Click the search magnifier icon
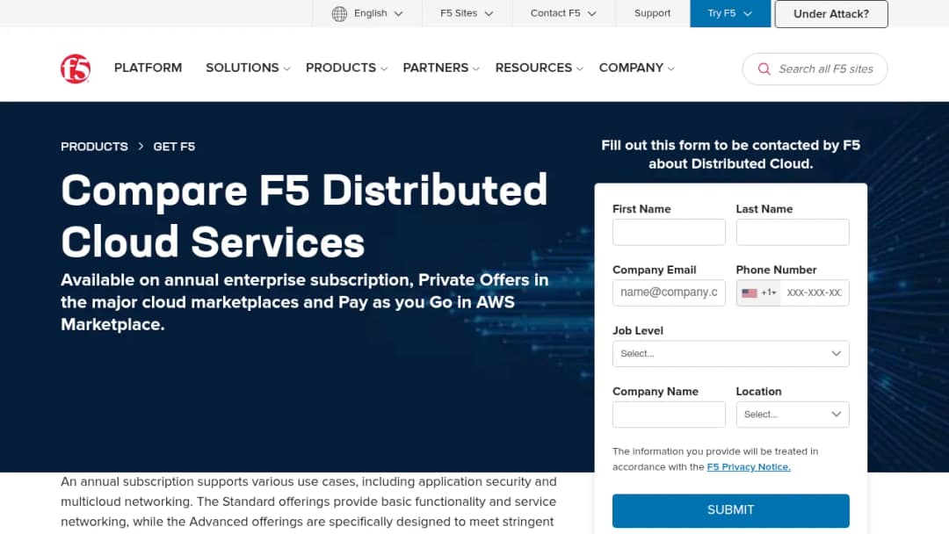949x534 pixels. click(x=764, y=69)
